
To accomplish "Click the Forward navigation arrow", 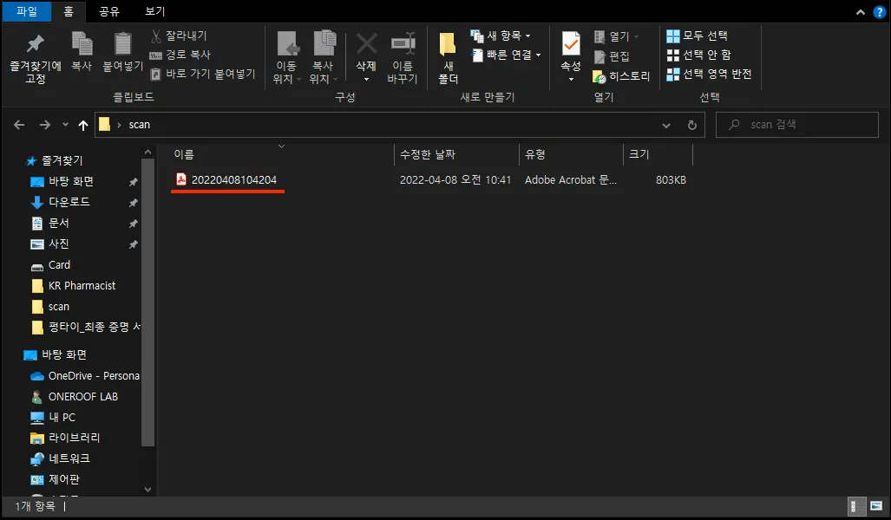I will (x=44, y=125).
